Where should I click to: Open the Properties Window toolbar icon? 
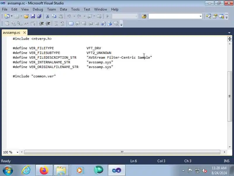click(x=215, y=16)
